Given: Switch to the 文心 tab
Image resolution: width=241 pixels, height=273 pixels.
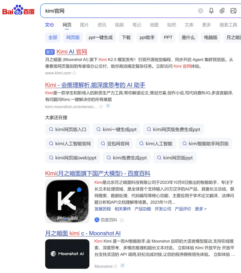Looking at the screenshot, I should 49,25.
